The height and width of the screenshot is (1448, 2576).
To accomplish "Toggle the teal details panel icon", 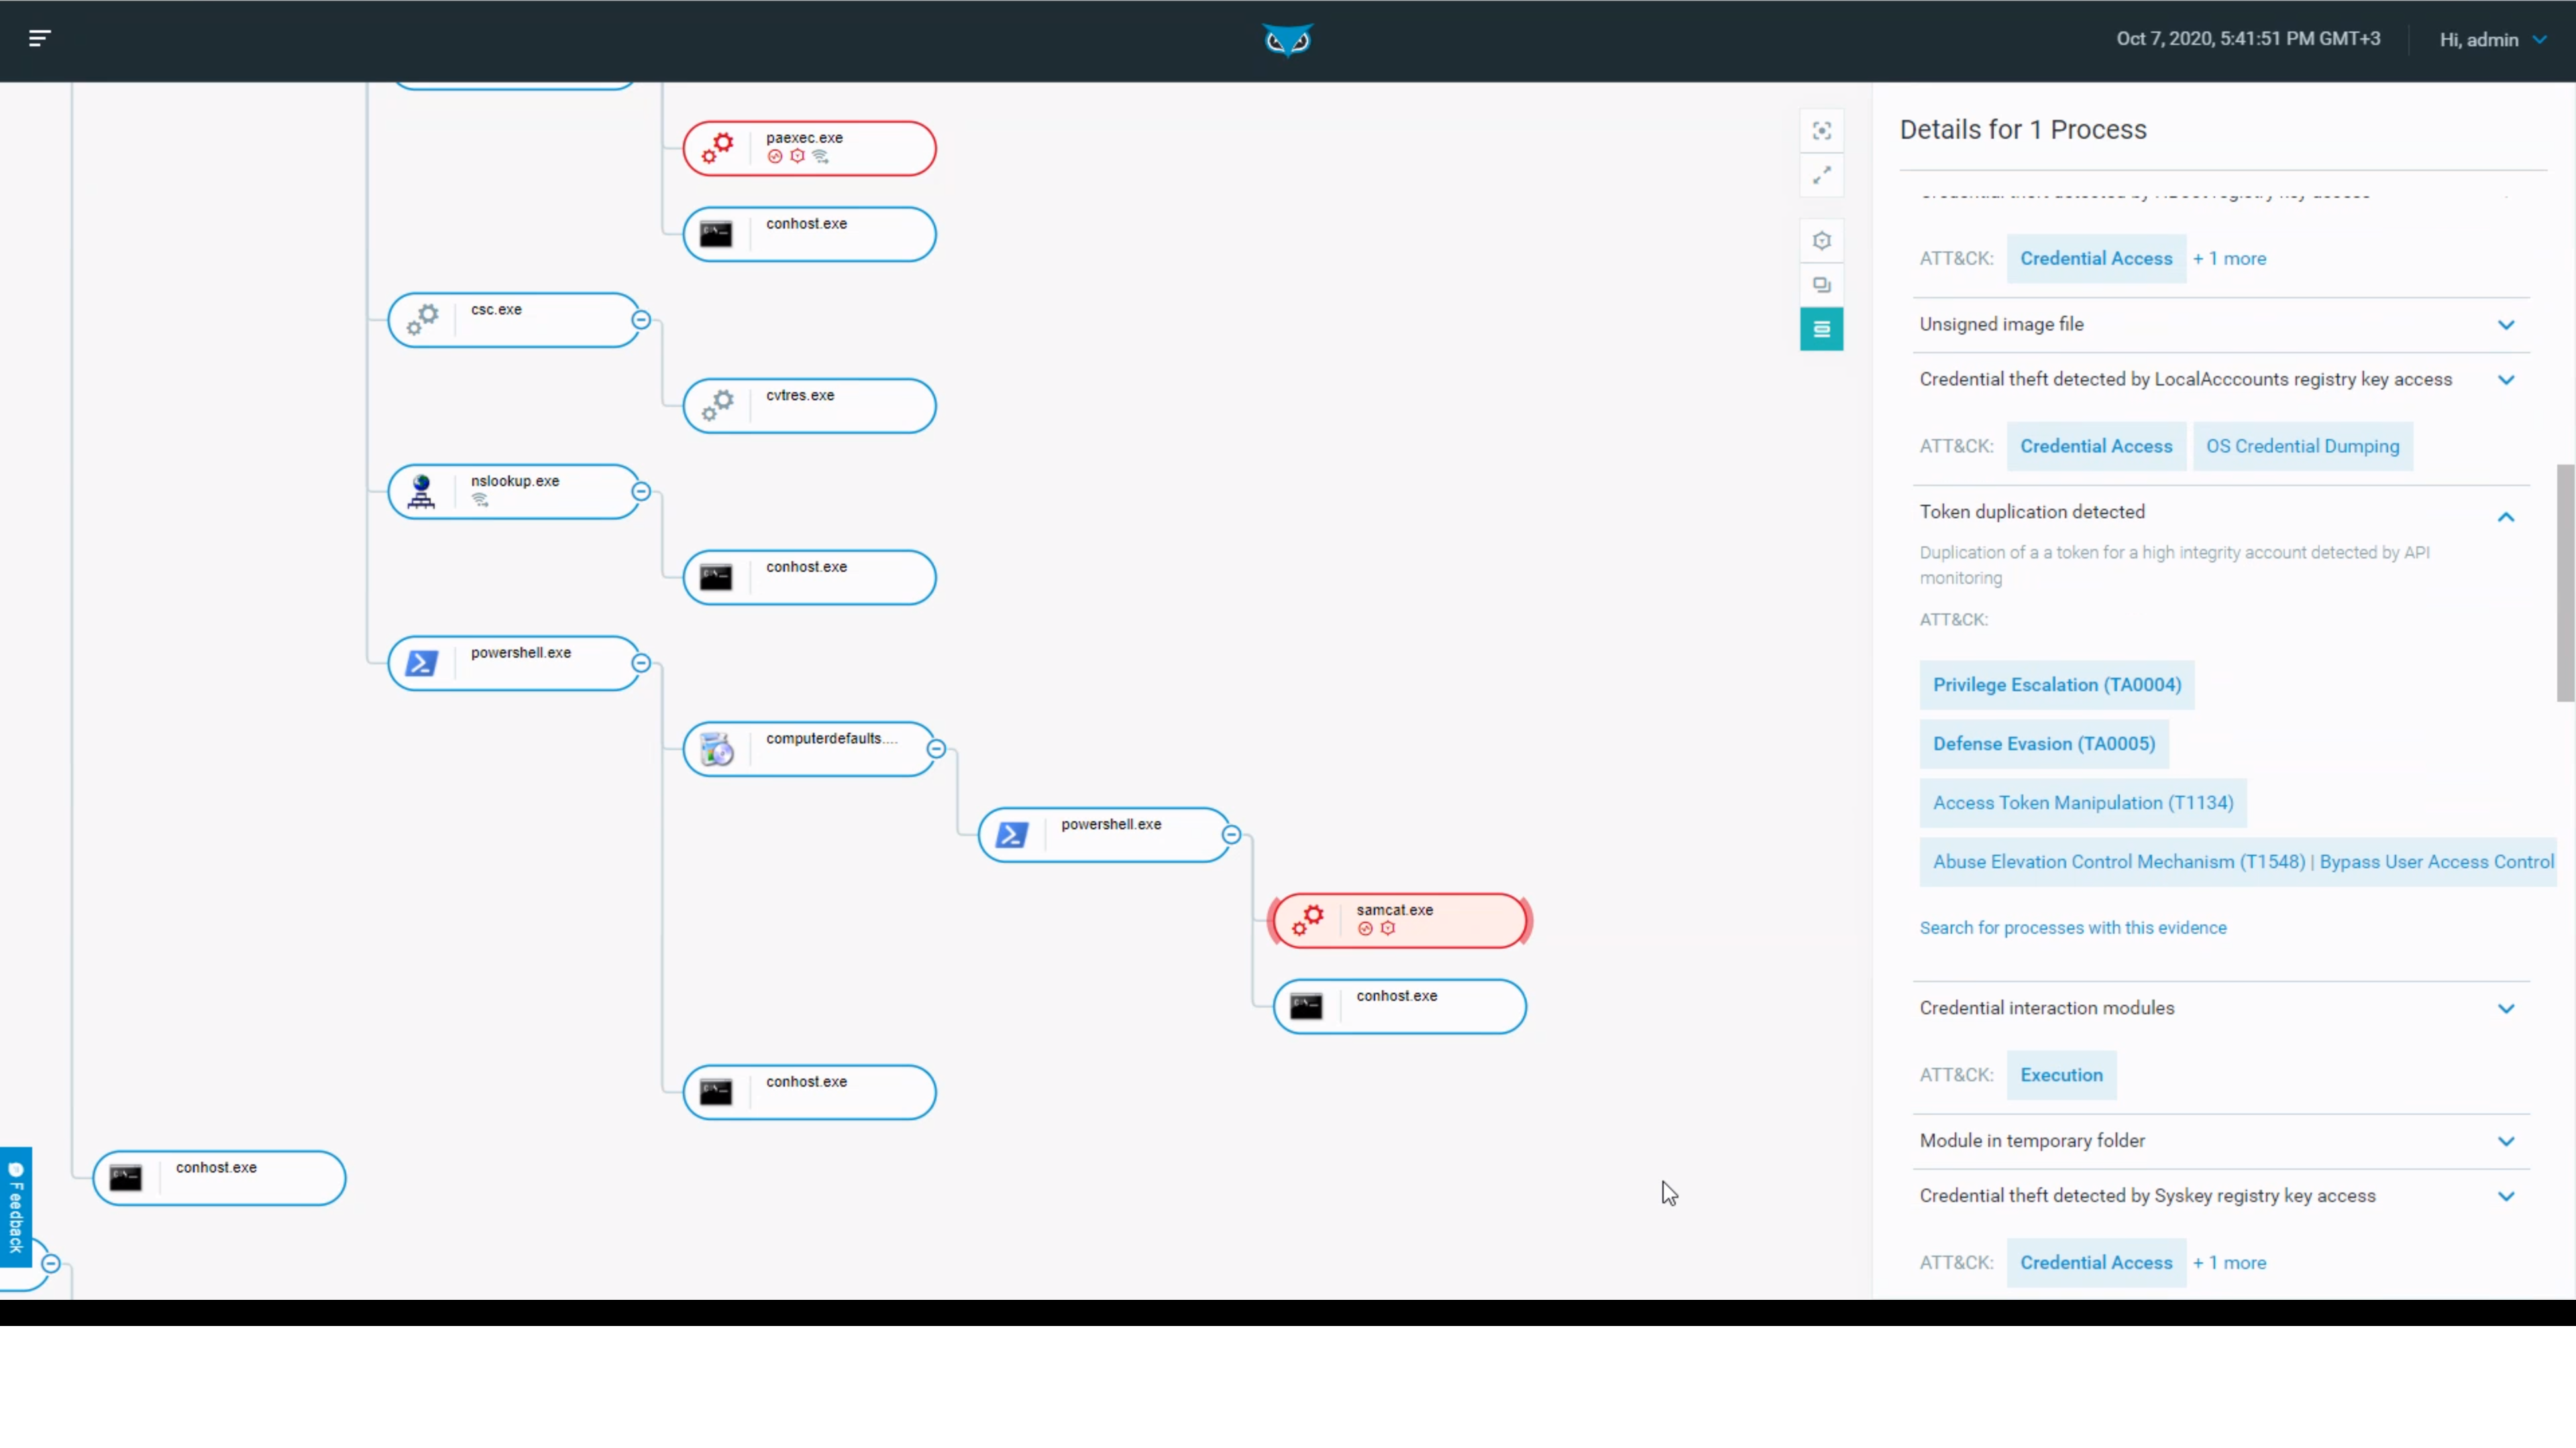I will [1822, 328].
